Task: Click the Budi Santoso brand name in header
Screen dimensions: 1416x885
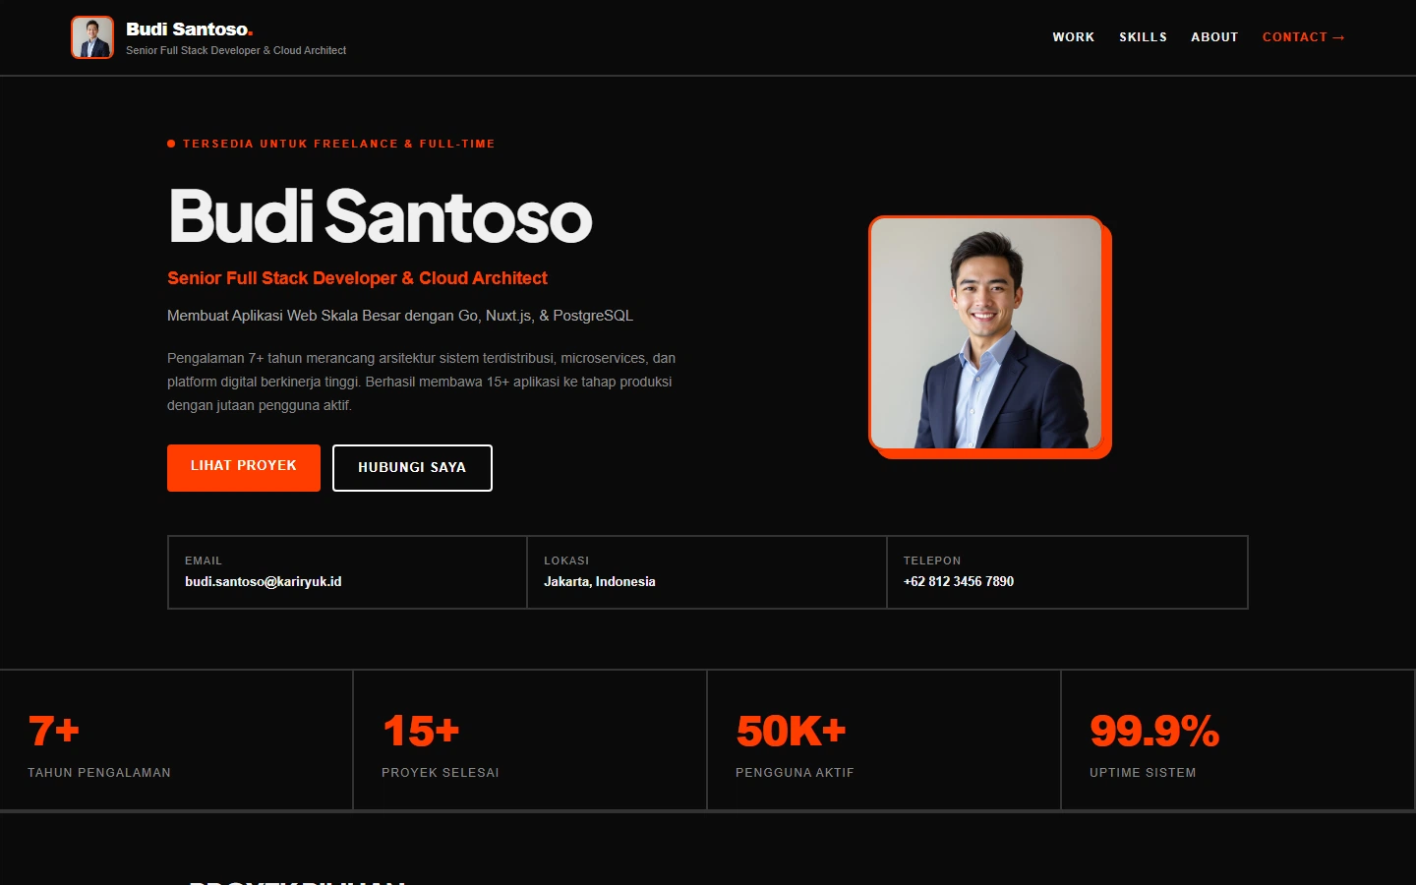Action: coord(189,29)
